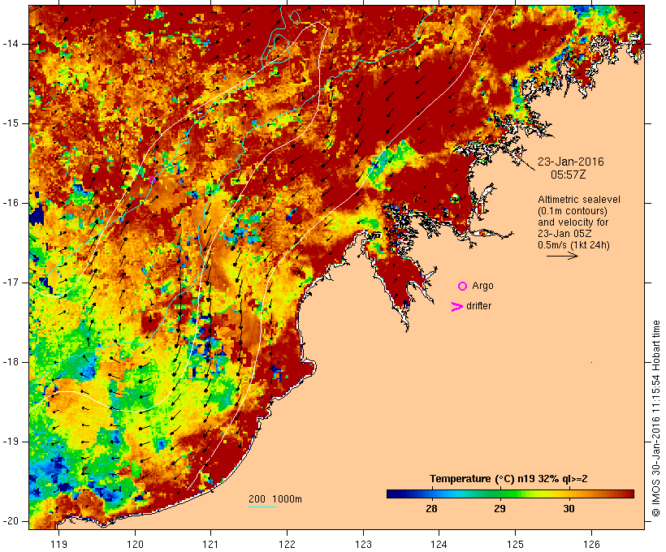Click the 'and velocity for' text line

tap(573, 222)
